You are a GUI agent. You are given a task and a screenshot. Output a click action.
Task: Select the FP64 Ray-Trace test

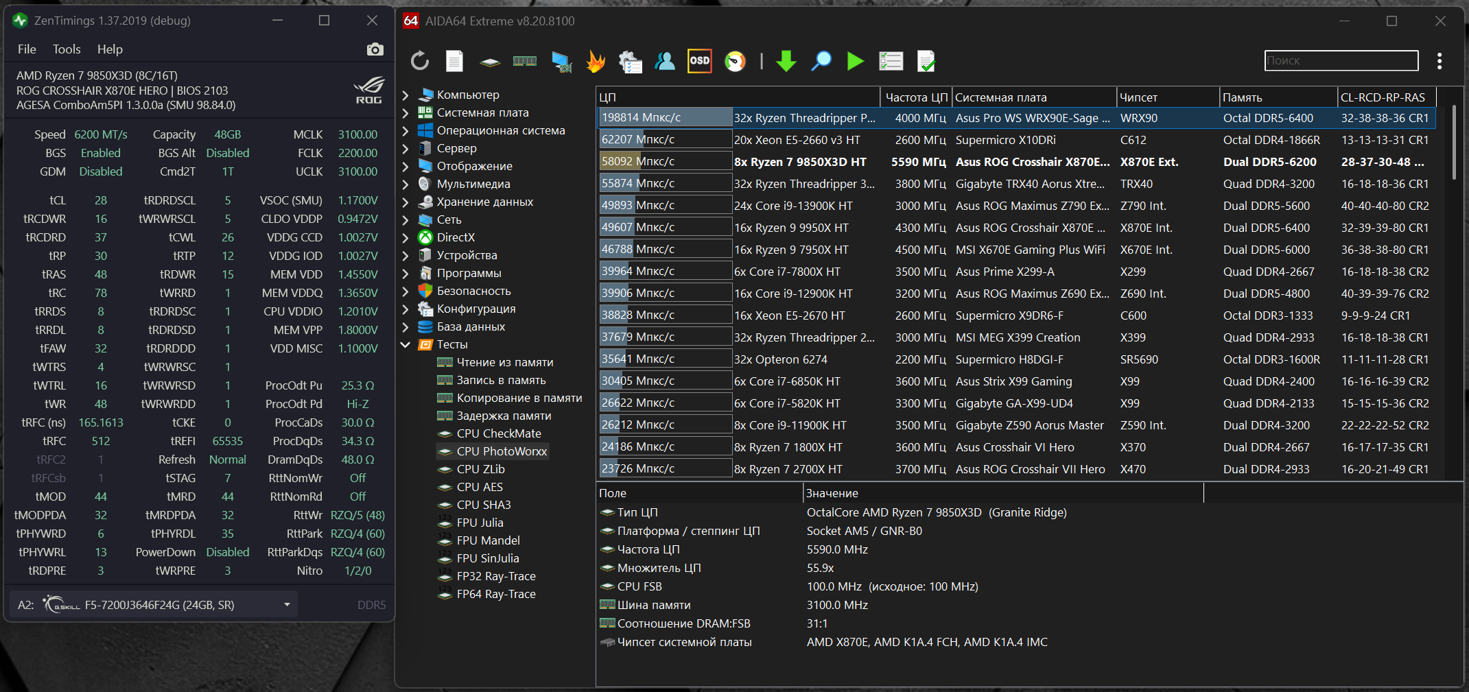496,594
